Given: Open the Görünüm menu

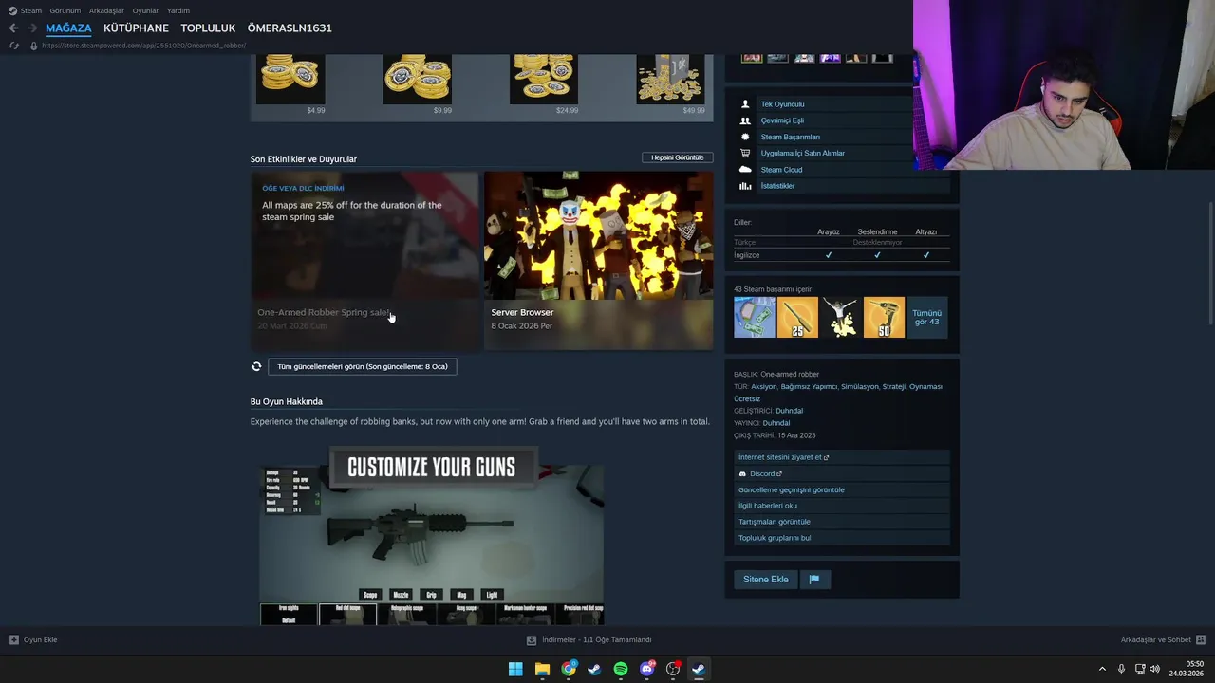Looking at the screenshot, I should pyautogui.click(x=65, y=10).
